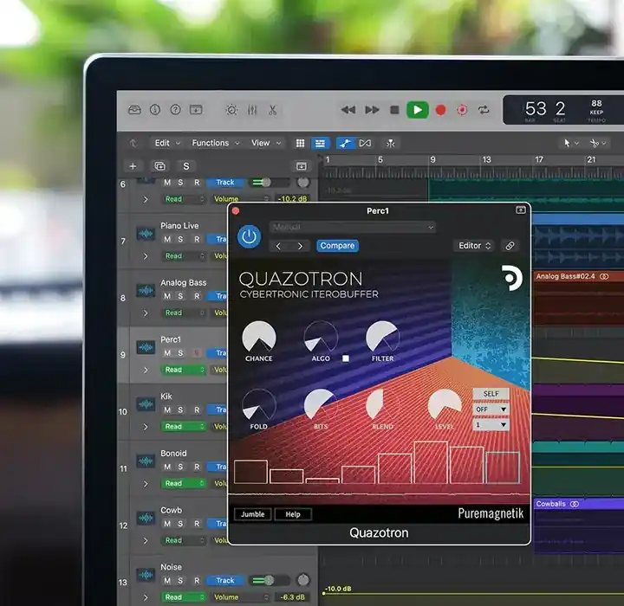624x606 pixels.
Task: Click the Noise track volume slider
Action: click(270, 581)
